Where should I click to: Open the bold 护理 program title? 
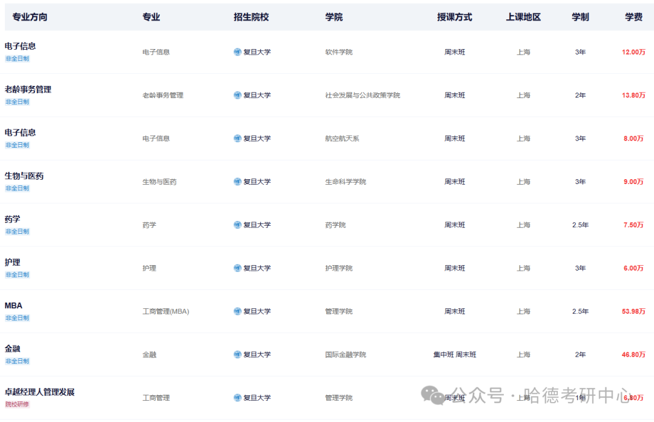point(13,262)
